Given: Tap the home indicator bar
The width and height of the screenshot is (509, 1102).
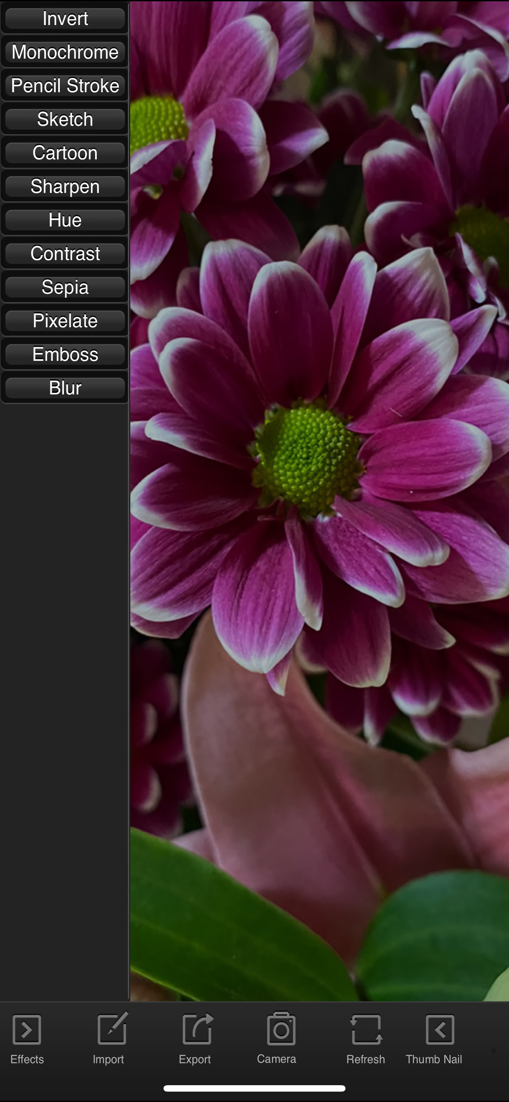Looking at the screenshot, I should pyautogui.click(x=254, y=1088).
